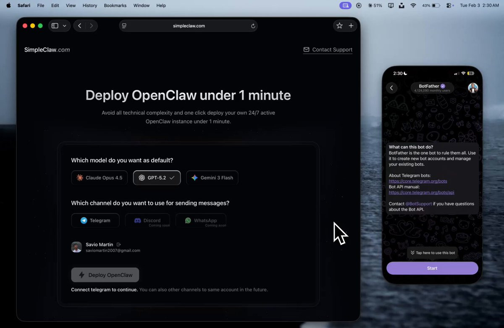Open the Window menu

pos(142,5)
